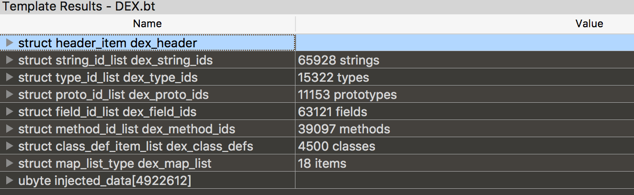The height and width of the screenshot is (195, 634).
Task: Expand dex_class_defs list triangle
Action: (9, 146)
